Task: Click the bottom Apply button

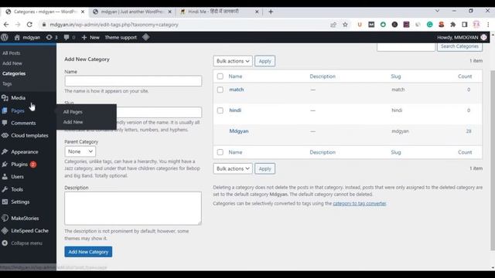Action: 265,168
